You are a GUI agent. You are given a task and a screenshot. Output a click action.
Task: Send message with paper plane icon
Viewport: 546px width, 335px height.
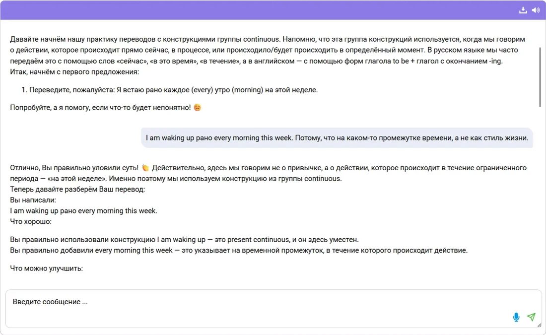[x=531, y=317]
